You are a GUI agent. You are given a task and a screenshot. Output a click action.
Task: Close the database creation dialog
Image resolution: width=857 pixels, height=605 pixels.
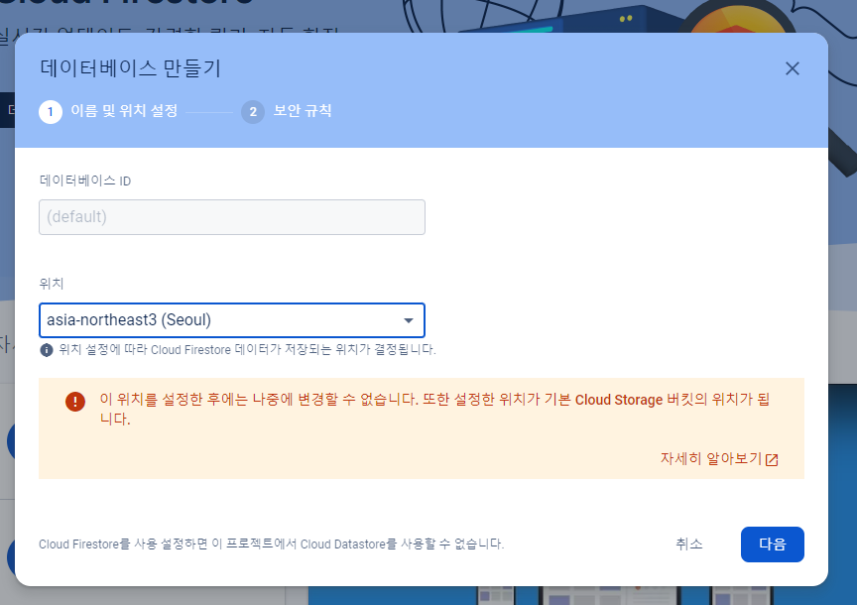point(792,68)
